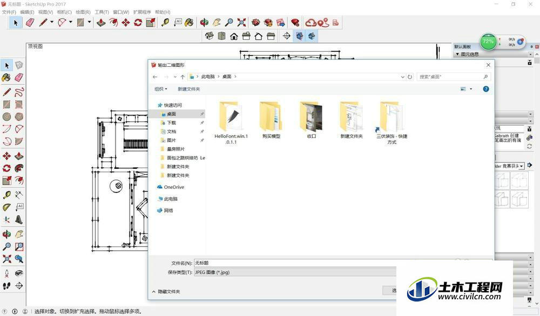Select the Polygon tool in left toolbar
Viewport: 540px width, 316px height.
point(19,117)
